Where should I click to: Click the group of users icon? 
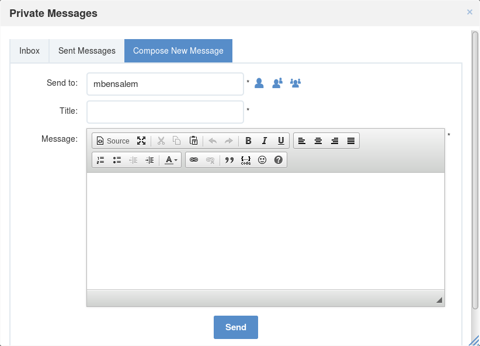click(295, 83)
